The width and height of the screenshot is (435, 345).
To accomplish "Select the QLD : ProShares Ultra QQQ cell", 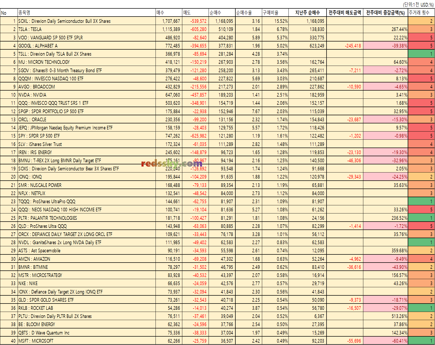I will click(87, 226).
